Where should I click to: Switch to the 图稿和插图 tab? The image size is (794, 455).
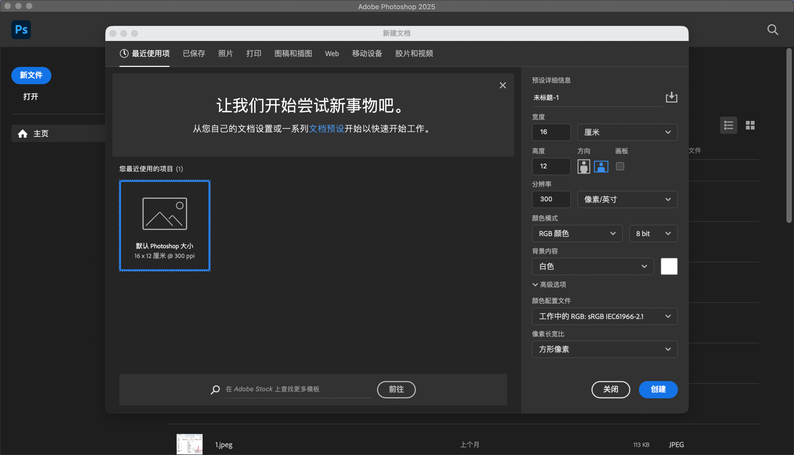coord(293,53)
